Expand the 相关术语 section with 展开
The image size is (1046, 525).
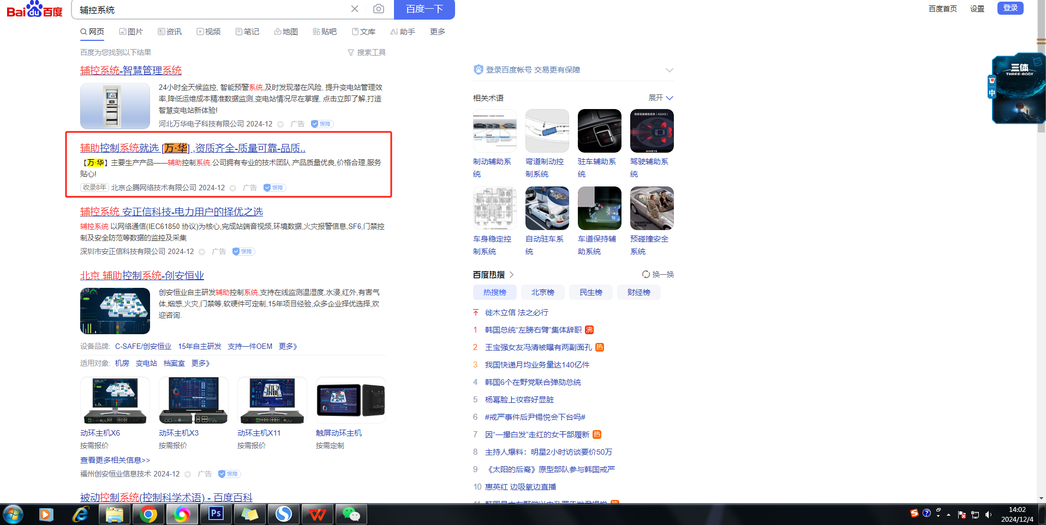click(661, 98)
